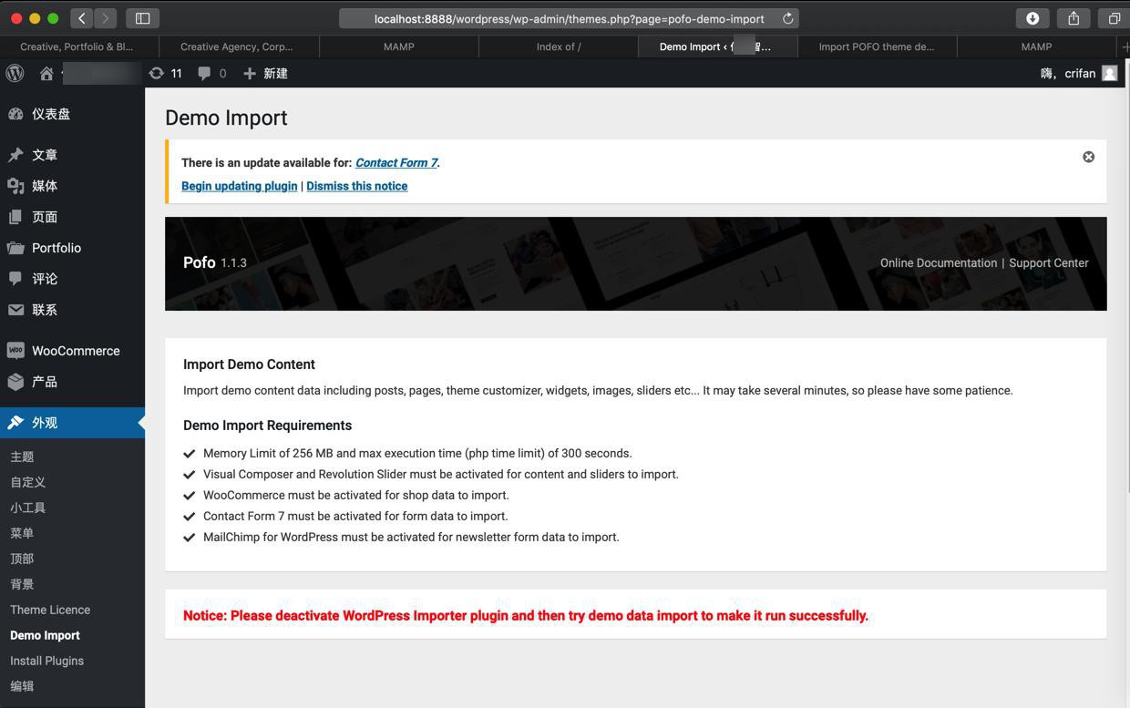The width and height of the screenshot is (1130, 708).
Task: Toggle the Safari sidebar
Action: point(142,18)
